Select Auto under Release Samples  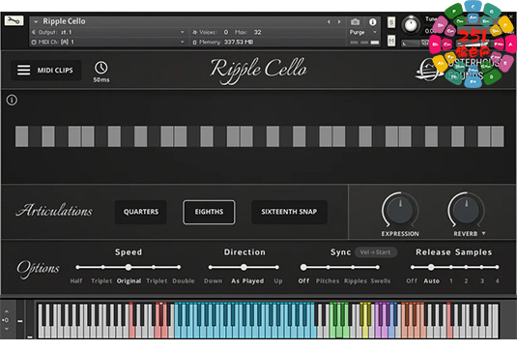[x=432, y=281]
